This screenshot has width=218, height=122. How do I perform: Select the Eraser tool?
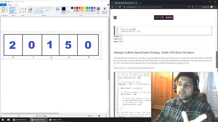20,12
